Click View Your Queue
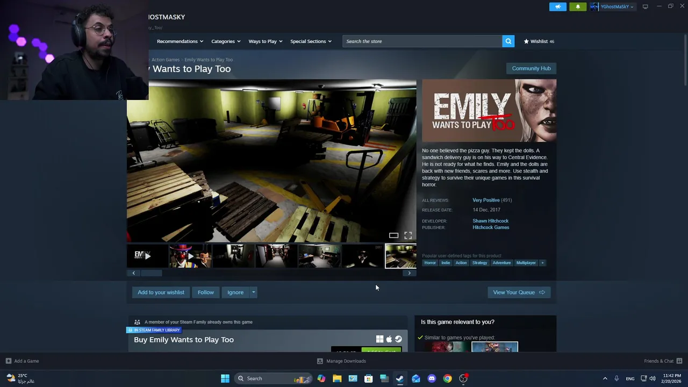The width and height of the screenshot is (688, 387). coord(519,292)
